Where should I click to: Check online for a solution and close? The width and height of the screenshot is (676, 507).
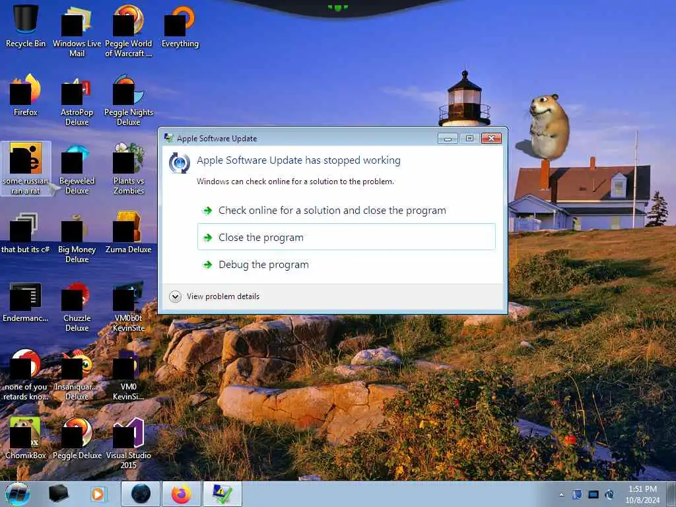coord(346,211)
